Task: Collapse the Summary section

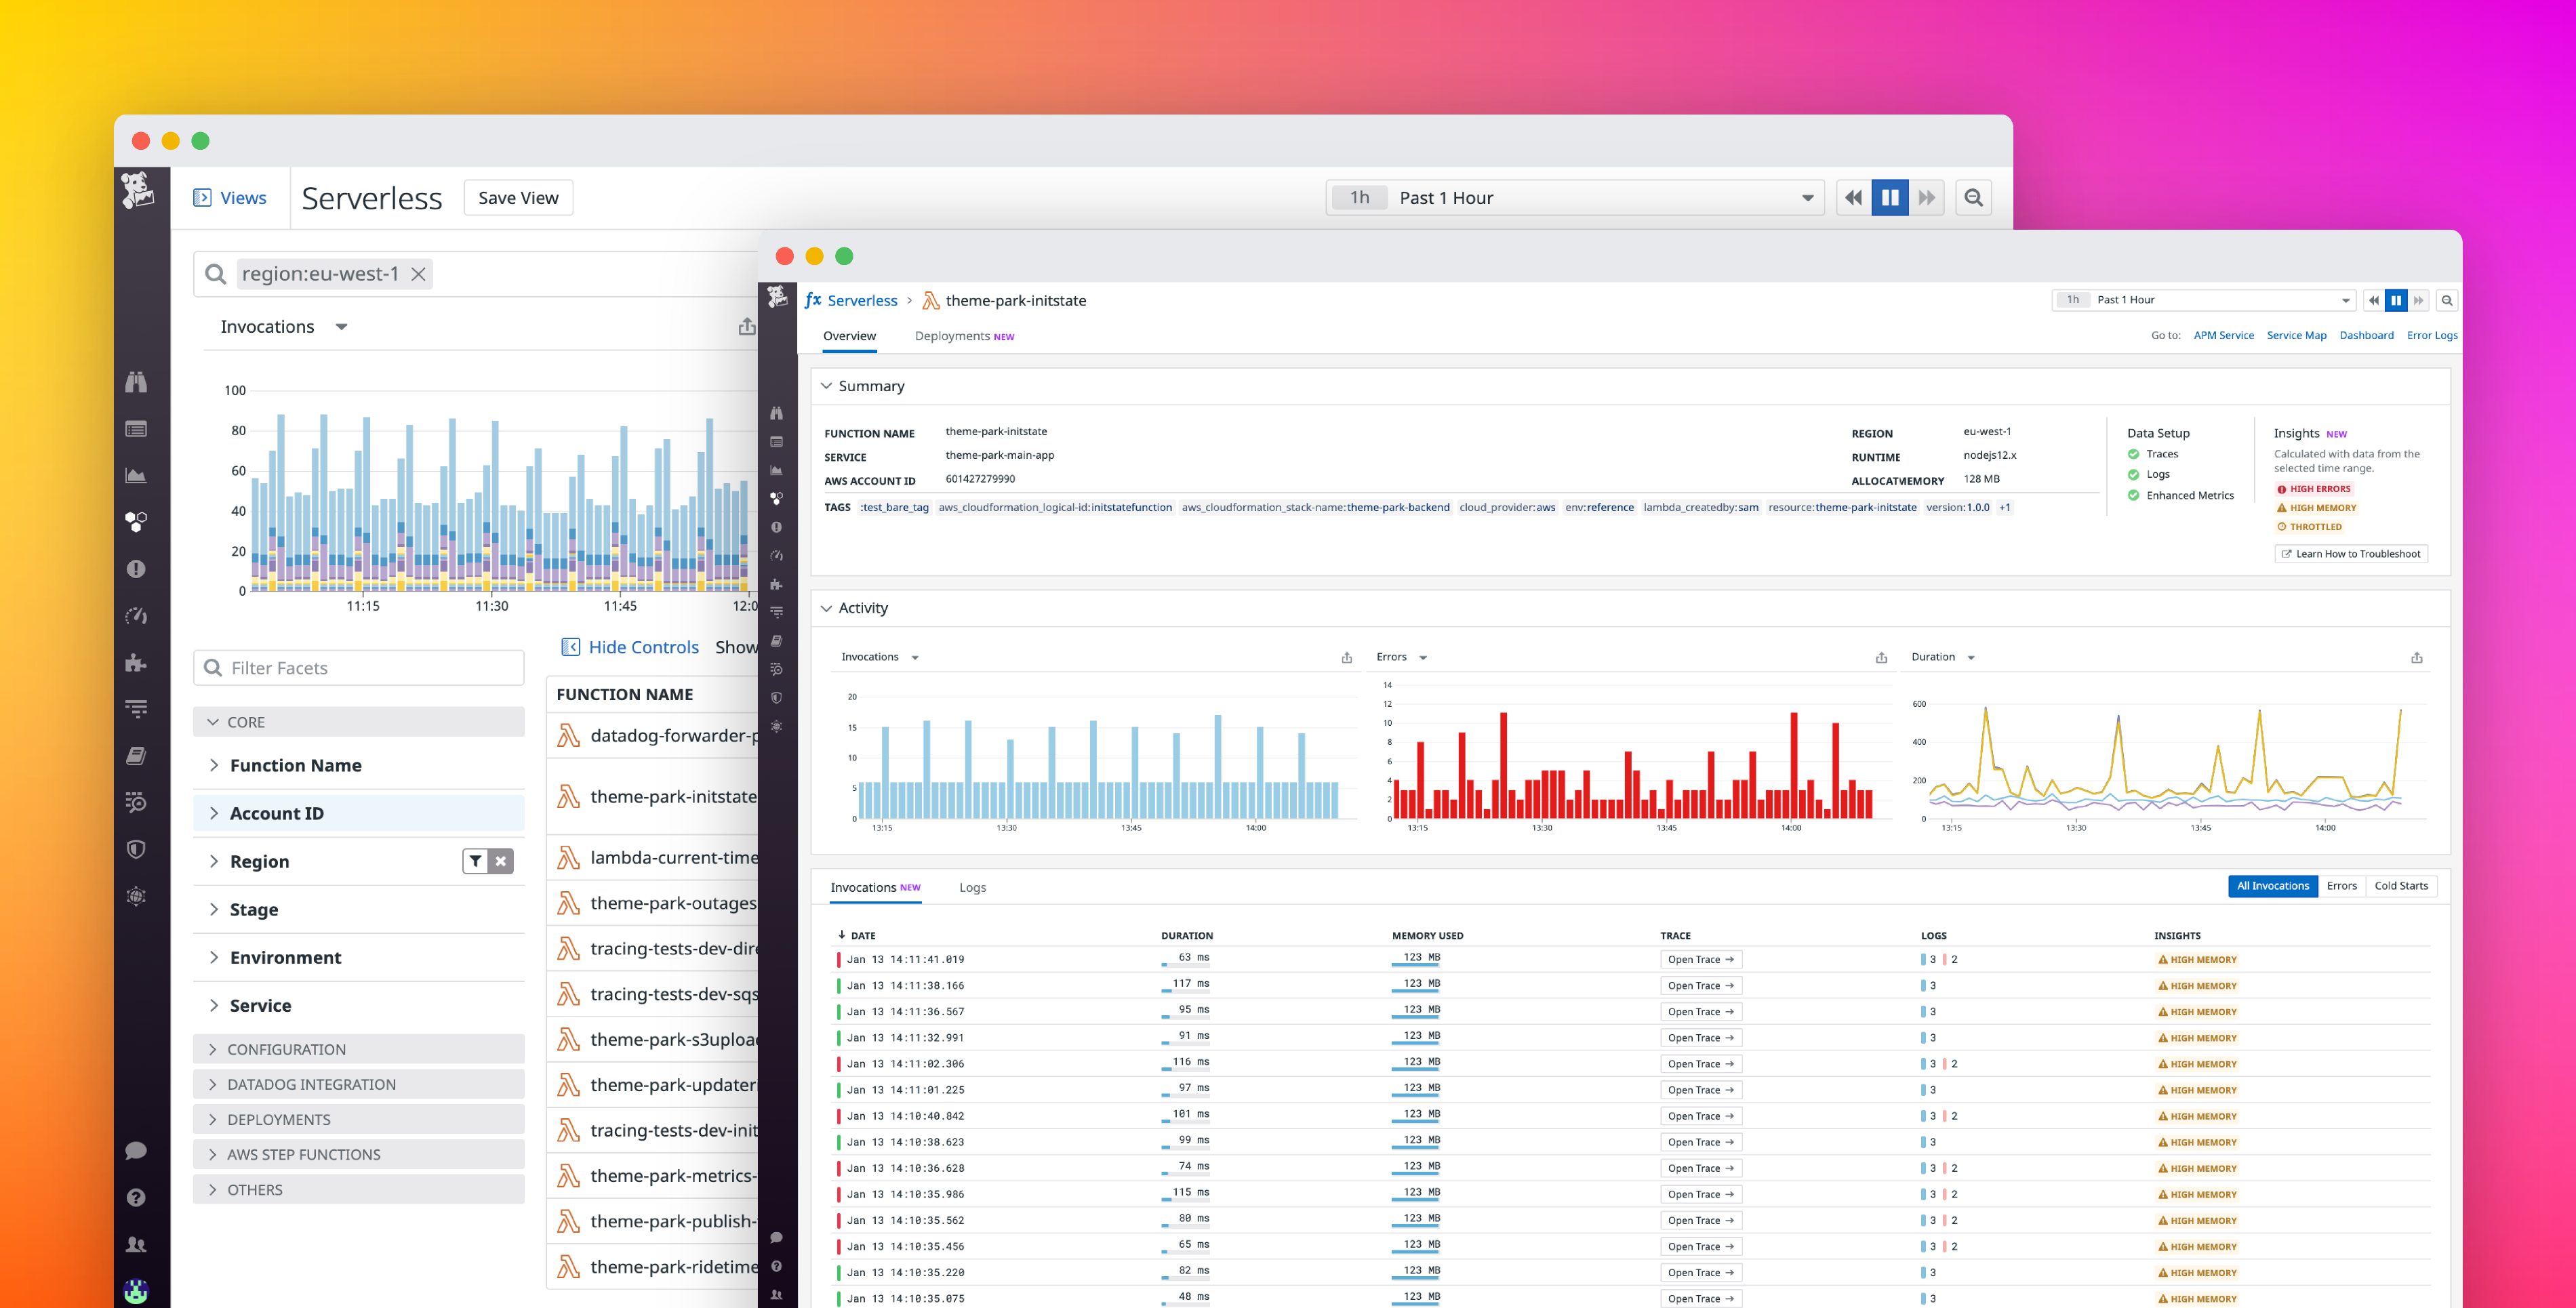Action: 827,385
